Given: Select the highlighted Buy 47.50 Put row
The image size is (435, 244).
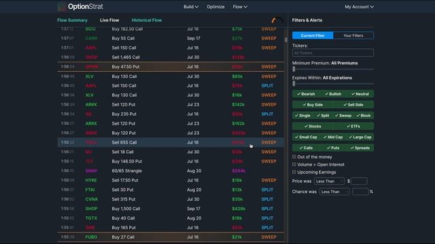Looking at the screenshot, I should 171,66.
